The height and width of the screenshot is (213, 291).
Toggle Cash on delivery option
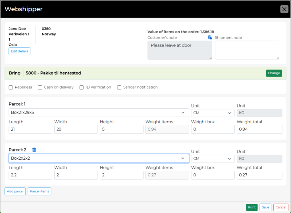click(x=40, y=87)
